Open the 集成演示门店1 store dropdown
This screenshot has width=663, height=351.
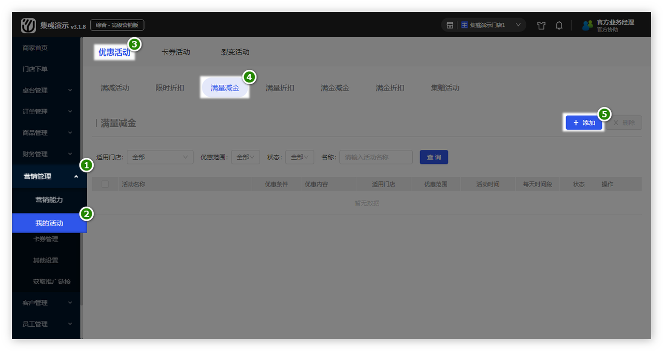pos(484,25)
